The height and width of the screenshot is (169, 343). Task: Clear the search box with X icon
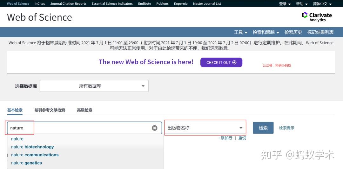click(x=154, y=128)
